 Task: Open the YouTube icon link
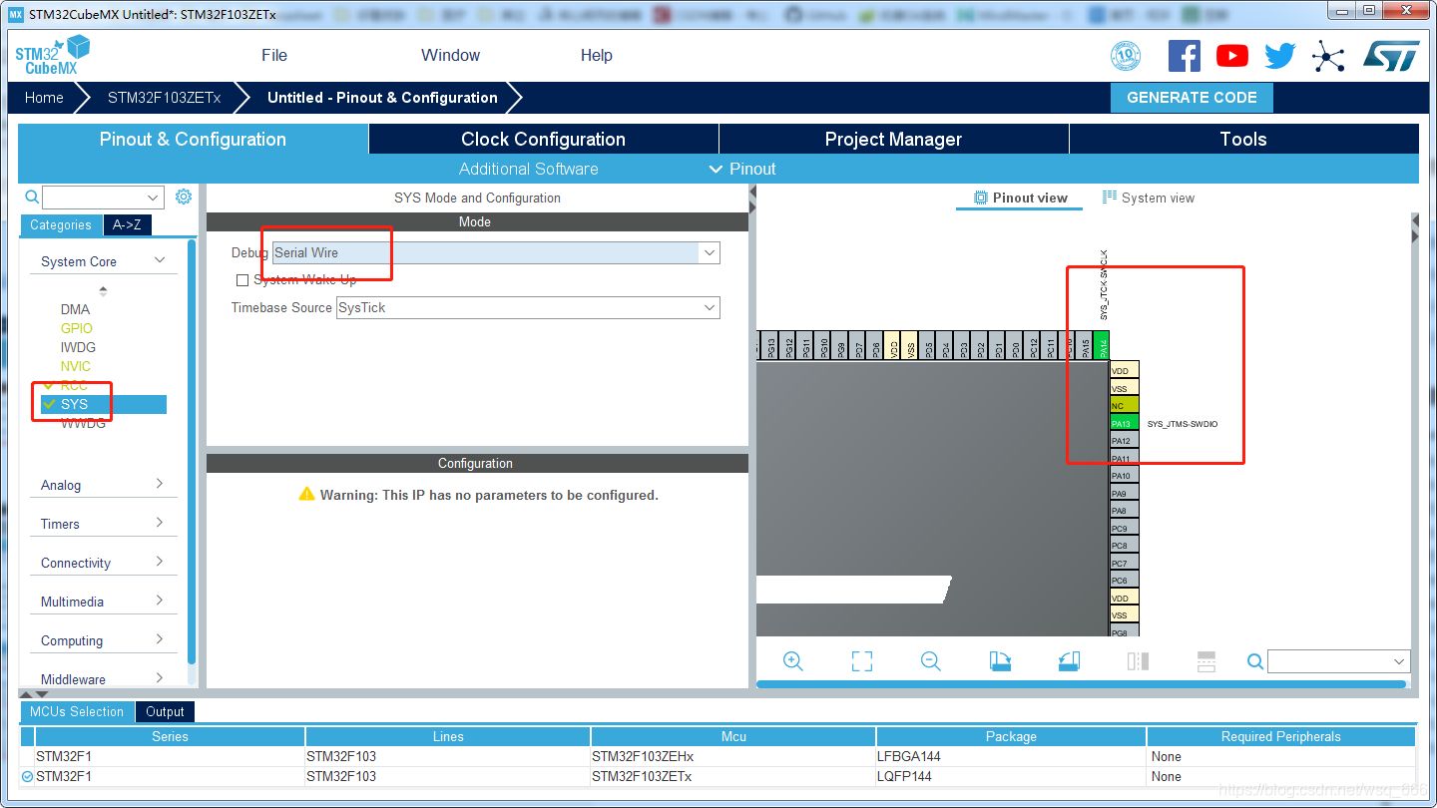(x=1231, y=56)
